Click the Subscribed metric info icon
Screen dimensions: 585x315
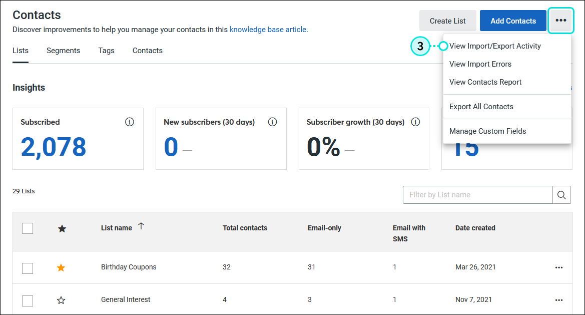click(129, 122)
